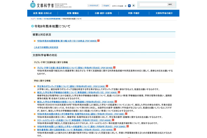
Task: Click PDF icon beside 学生への配慮等 link
Action: click(x=128, y=126)
